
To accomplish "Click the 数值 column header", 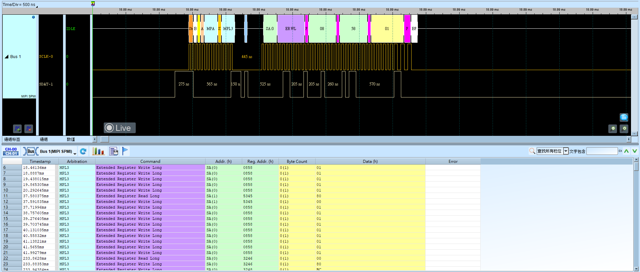I will pyautogui.click(x=71, y=139).
